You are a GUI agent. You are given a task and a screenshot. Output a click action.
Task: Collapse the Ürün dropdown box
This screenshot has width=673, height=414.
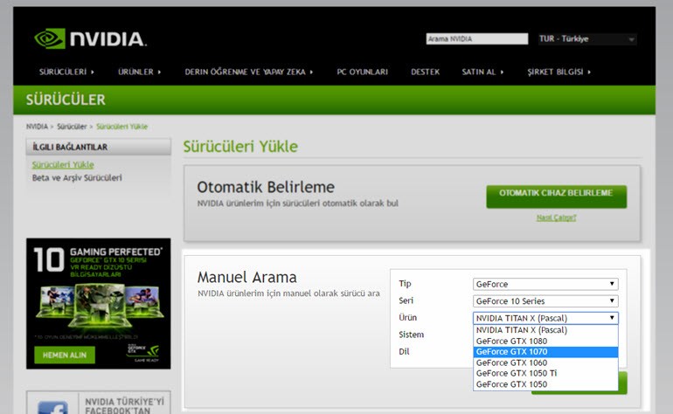545,318
